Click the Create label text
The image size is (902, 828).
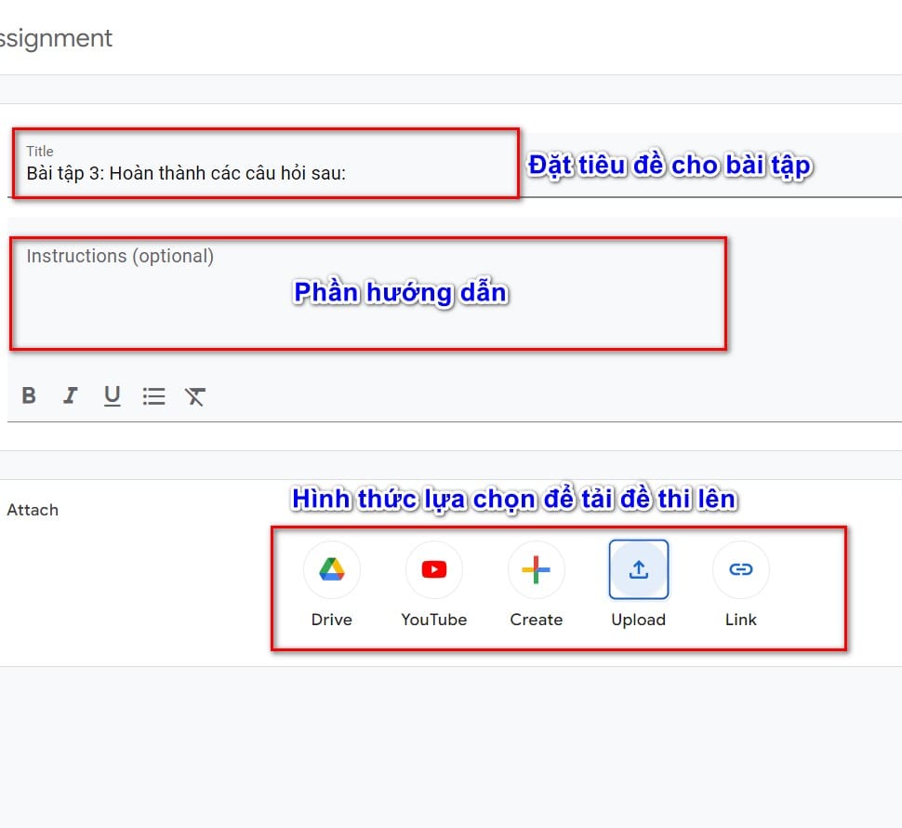(x=537, y=619)
